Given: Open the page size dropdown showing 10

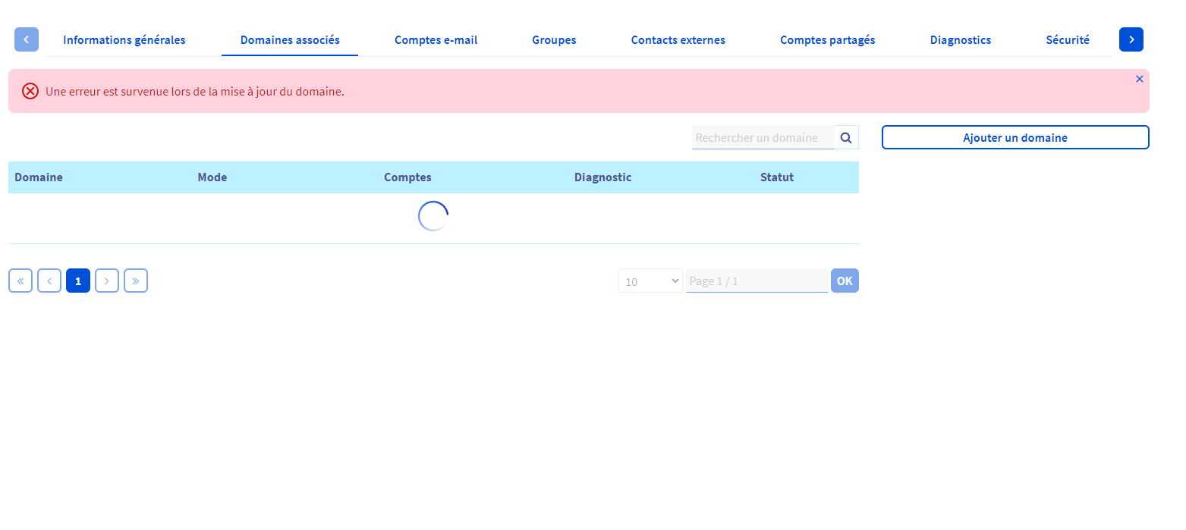Looking at the screenshot, I should tap(650, 281).
